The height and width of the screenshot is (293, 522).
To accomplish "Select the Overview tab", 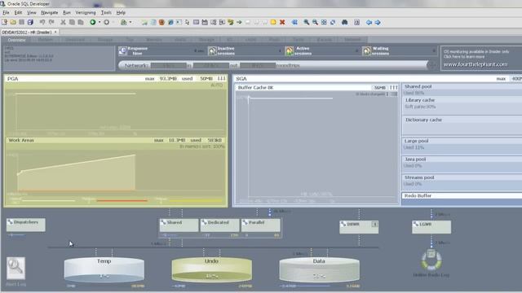I will coord(16,40).
